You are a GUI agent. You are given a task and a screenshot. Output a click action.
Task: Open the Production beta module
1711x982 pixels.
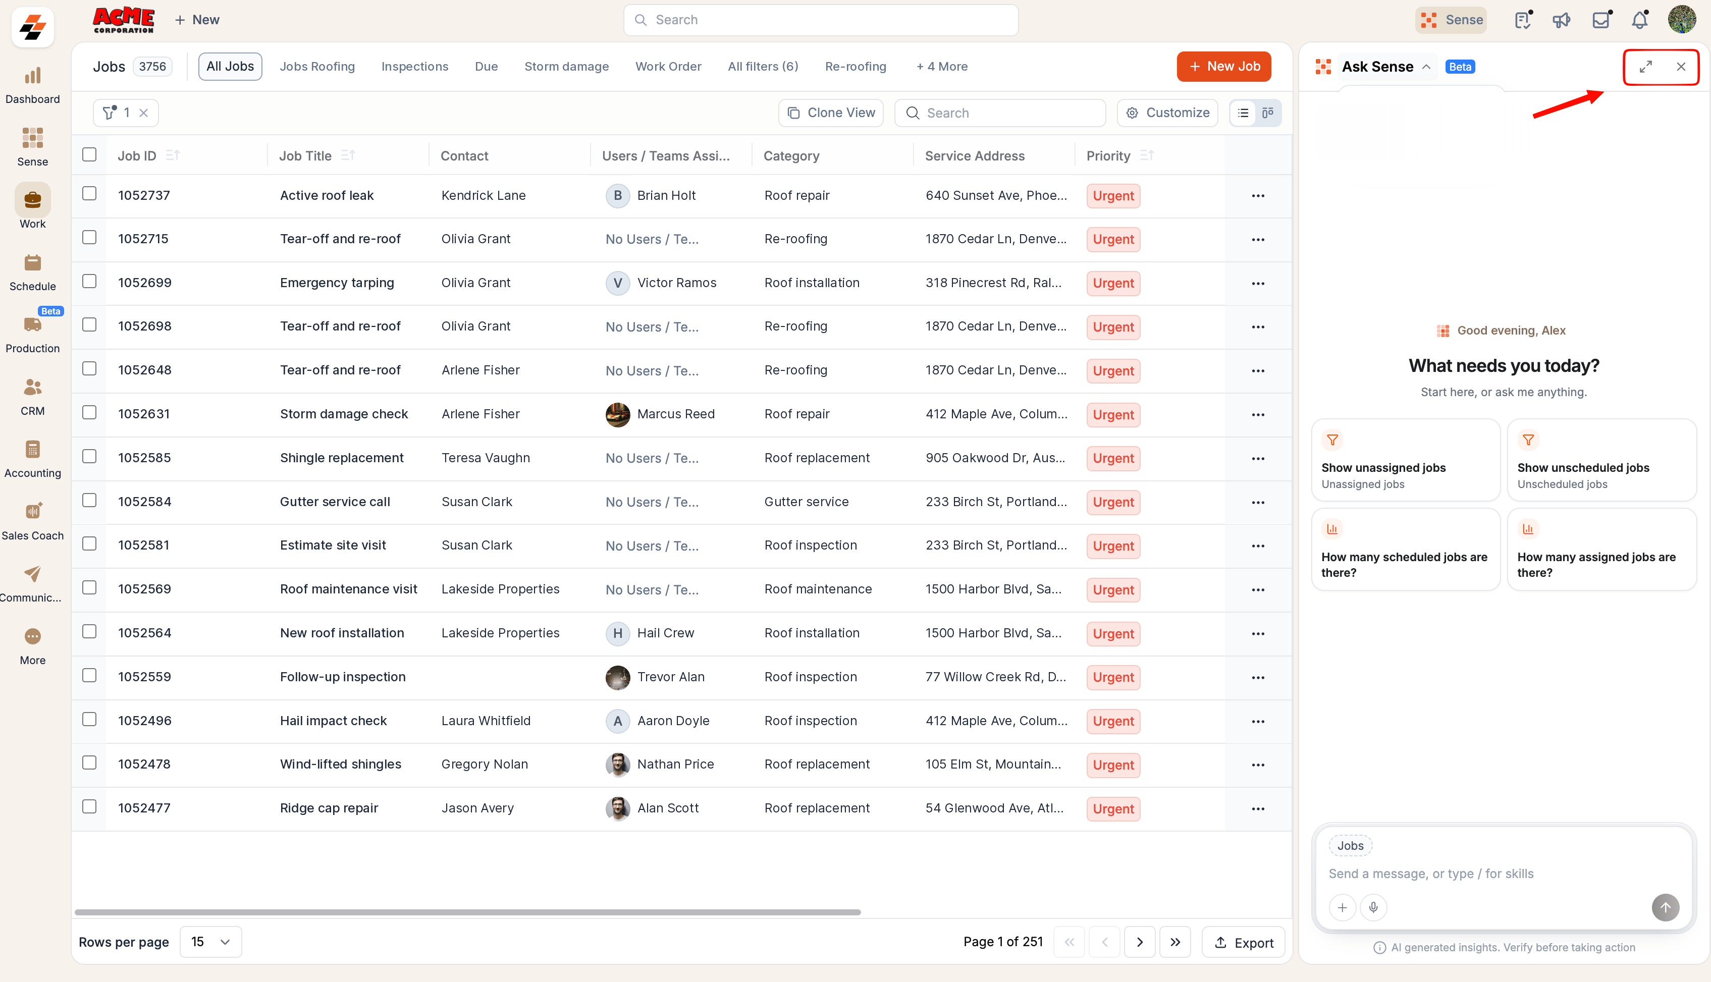point(32,335)
